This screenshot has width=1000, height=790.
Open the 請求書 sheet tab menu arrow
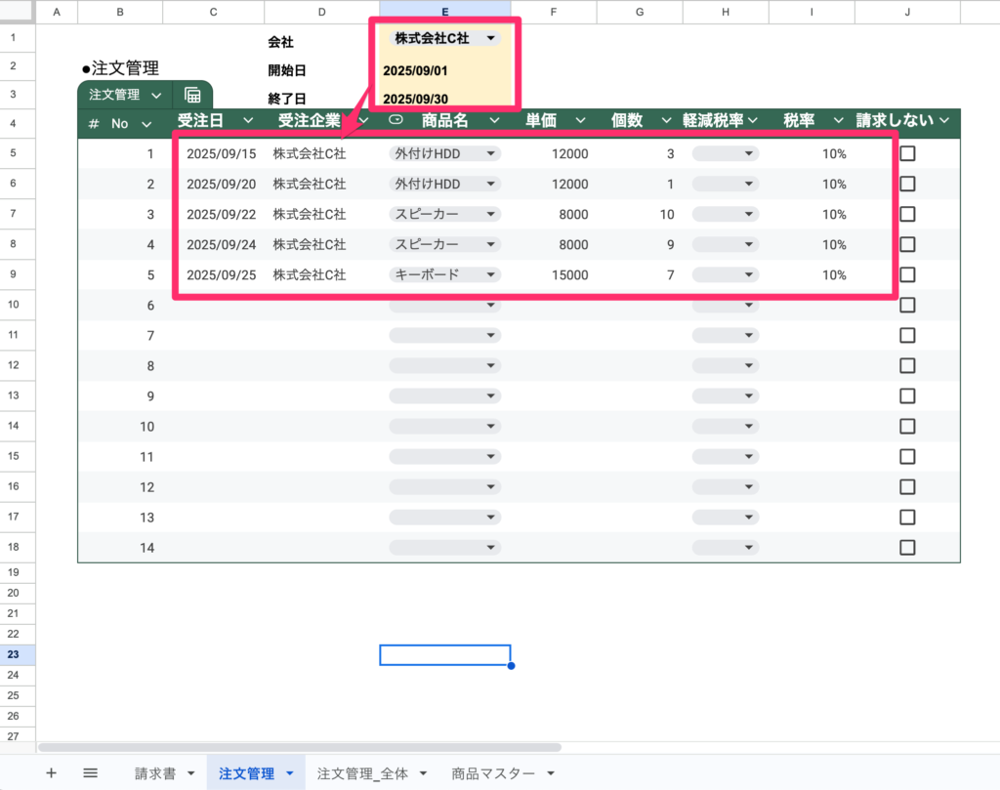click(190, 773)
